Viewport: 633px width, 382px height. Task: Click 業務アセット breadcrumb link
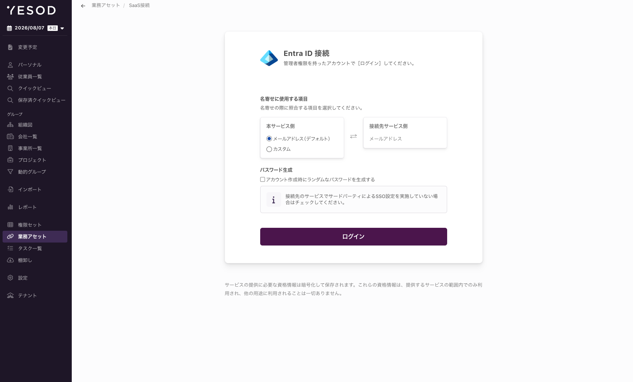click(106, 6)
